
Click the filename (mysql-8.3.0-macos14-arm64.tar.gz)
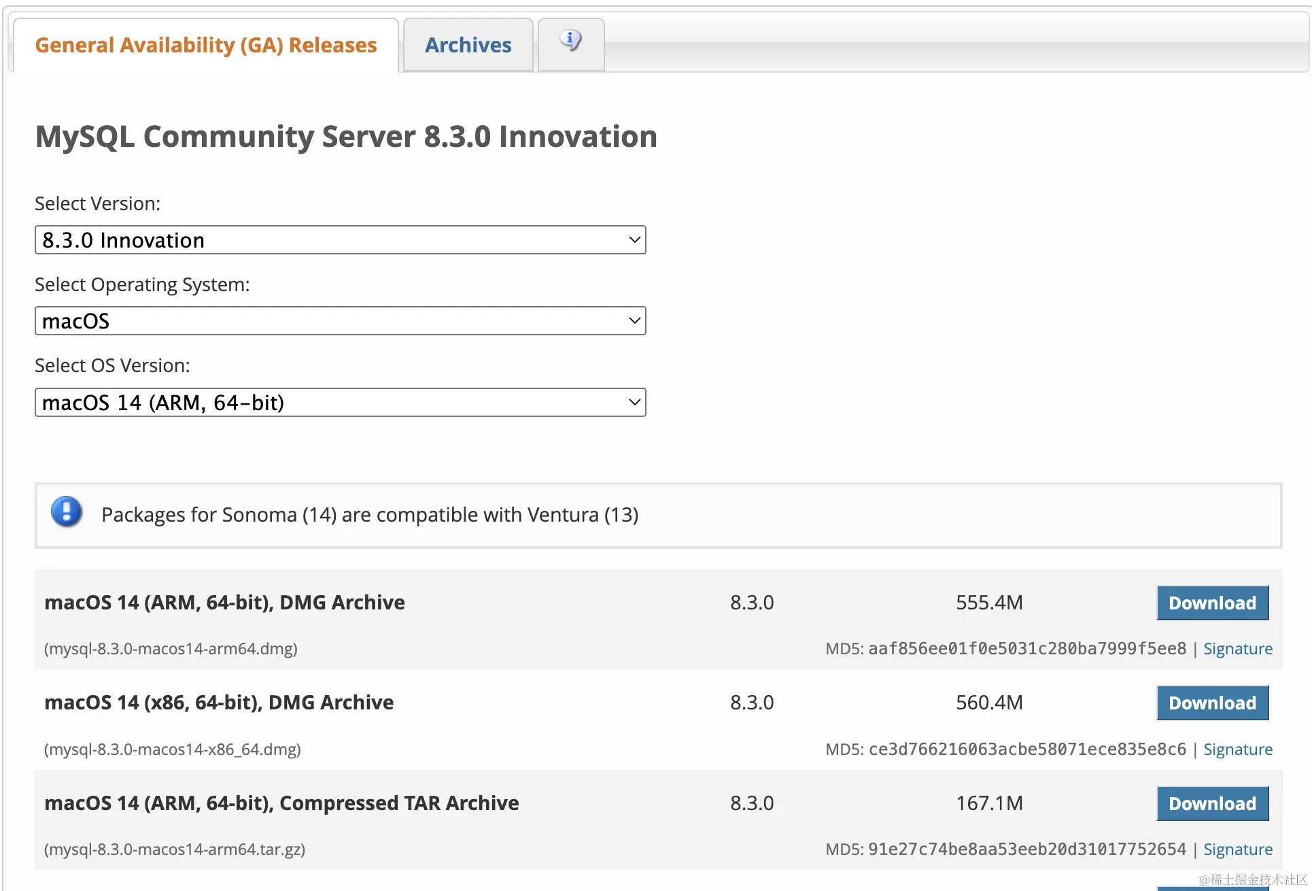tap(175, 850)
